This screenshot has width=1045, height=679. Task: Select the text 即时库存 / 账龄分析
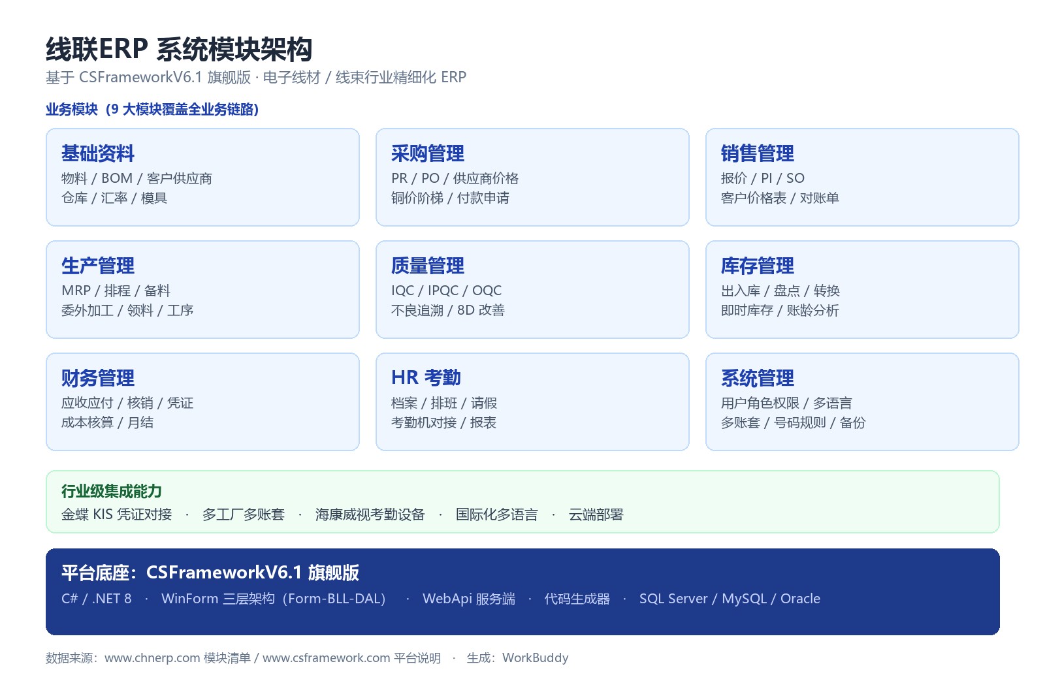780,310
